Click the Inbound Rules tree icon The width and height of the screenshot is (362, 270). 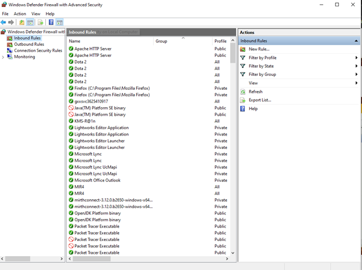point(10,38)
